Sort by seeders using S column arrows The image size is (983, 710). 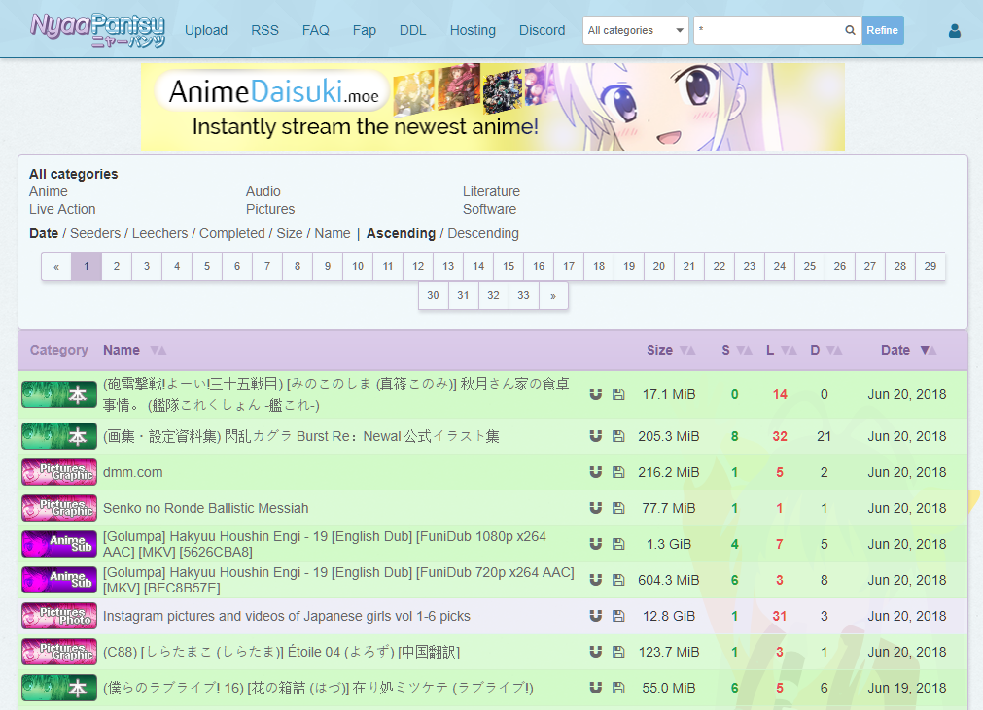click(744, 350)
